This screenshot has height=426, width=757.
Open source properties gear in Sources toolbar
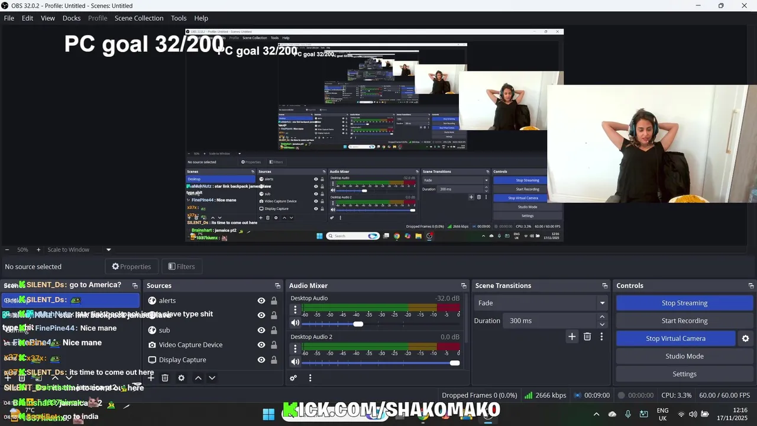tap(182, 378)
